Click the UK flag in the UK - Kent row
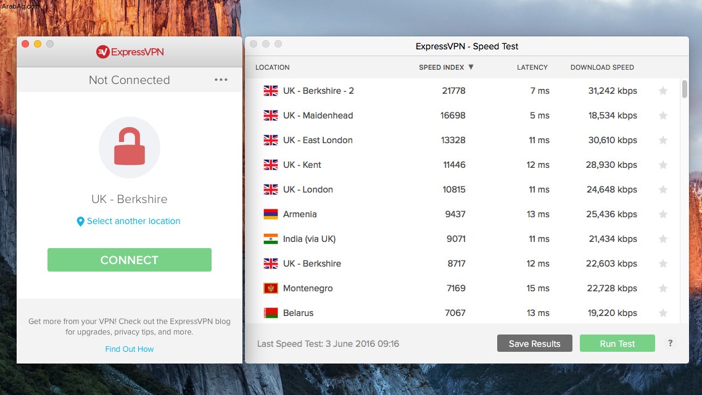Viewport: 702px width, 395px height. 270,165
